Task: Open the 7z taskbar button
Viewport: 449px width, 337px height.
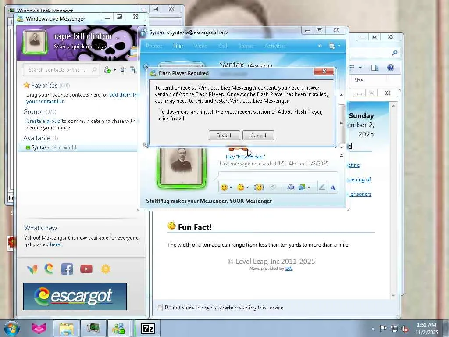Action: (148, 328)
